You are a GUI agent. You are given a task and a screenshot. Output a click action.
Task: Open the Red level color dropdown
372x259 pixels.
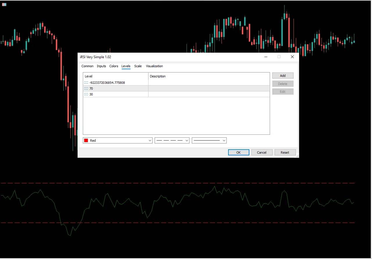click(x=117, y=141)
